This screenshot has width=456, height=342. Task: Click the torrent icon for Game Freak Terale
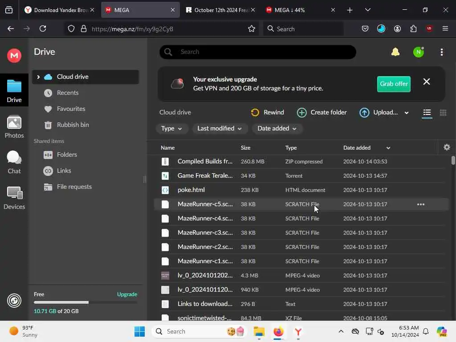coord(165,175)
